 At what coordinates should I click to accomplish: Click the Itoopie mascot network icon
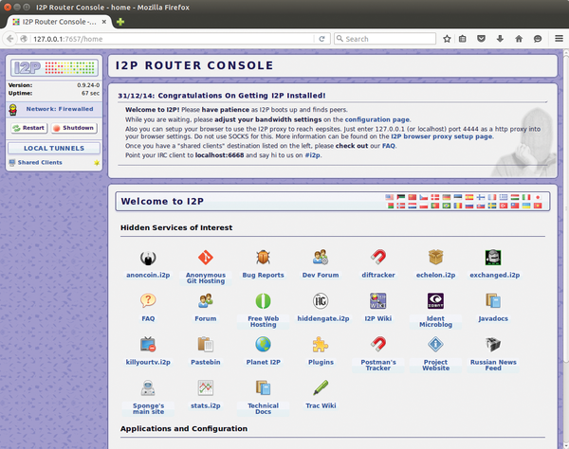point(13,110)
